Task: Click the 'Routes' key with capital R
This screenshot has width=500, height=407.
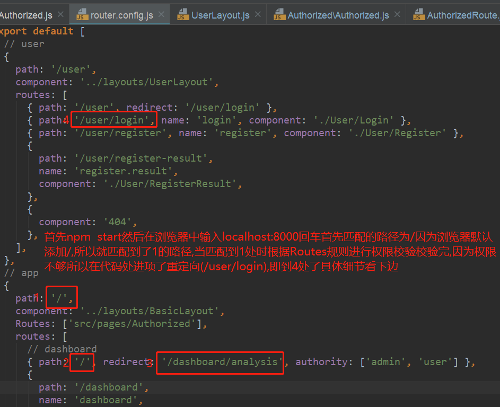Action: click(33, 324)
